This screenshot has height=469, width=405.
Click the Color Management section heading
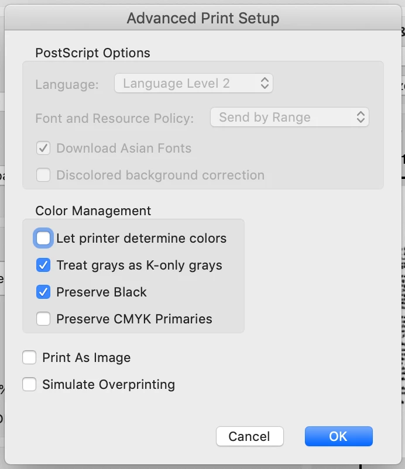tap(93, 211)
